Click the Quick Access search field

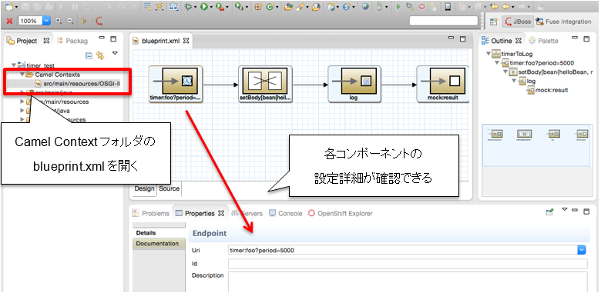click(x=444, y=21)
